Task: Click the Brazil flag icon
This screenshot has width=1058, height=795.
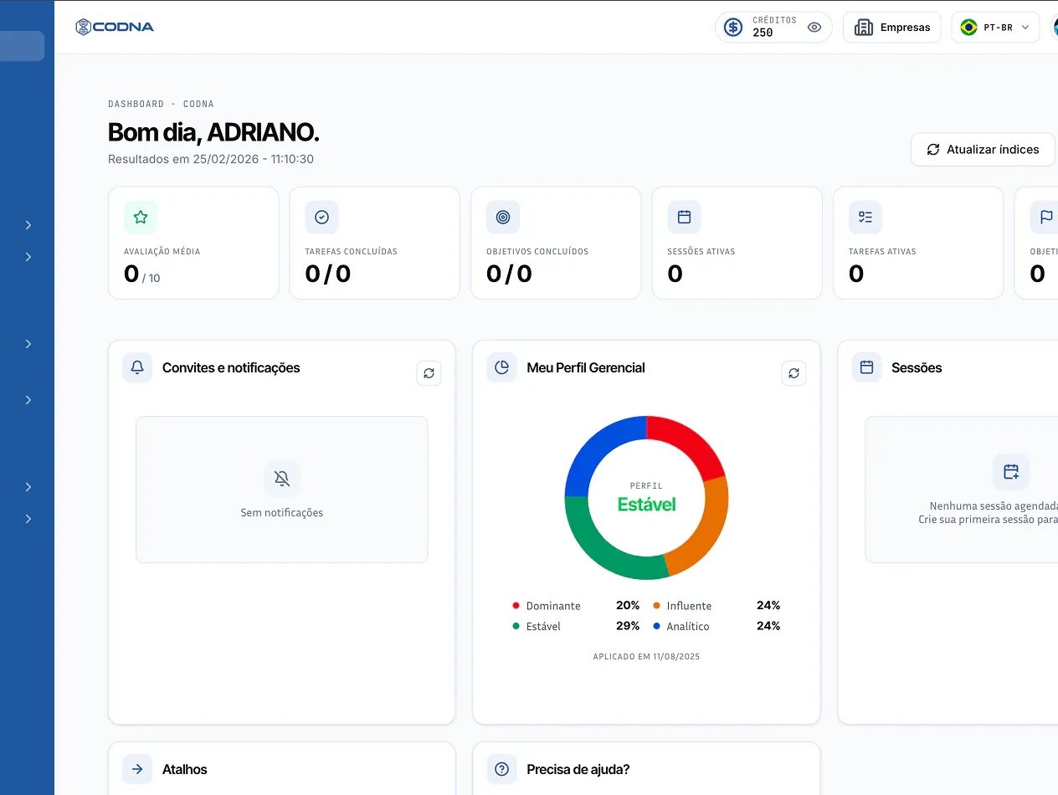Action: pyautogui.click(x=968, y=28)
